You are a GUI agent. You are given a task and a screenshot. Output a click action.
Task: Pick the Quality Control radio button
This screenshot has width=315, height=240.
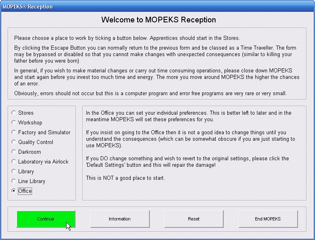(32, 142)
